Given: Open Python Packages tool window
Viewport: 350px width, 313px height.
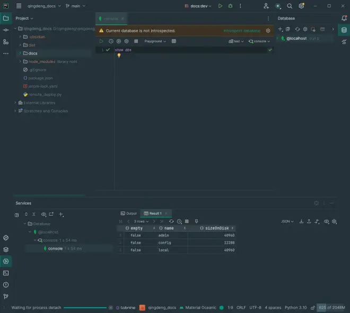Looking at the screenshot, I should [6, 250].
